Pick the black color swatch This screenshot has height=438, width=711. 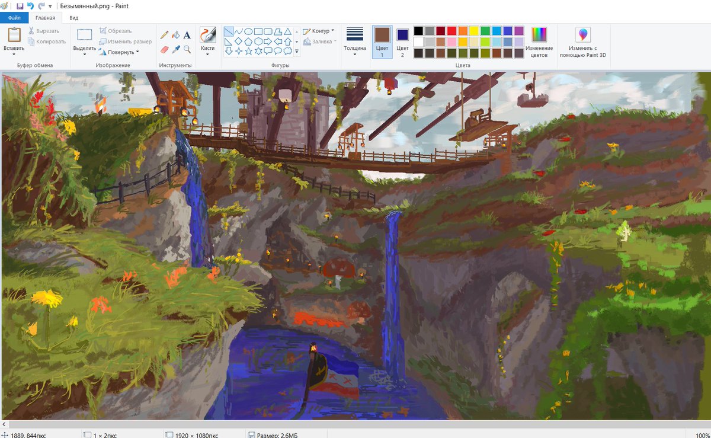(419, 31)
